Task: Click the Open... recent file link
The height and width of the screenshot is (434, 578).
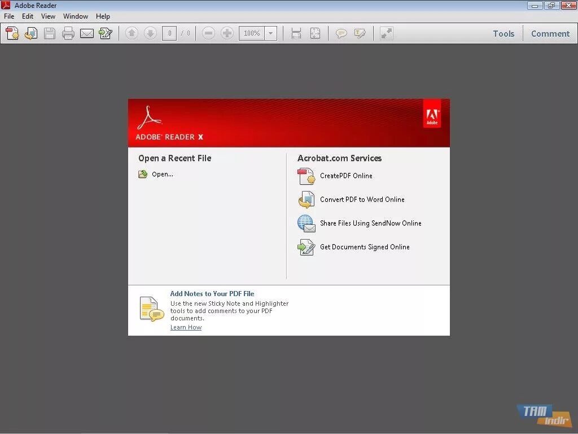Action: (163, 174)
